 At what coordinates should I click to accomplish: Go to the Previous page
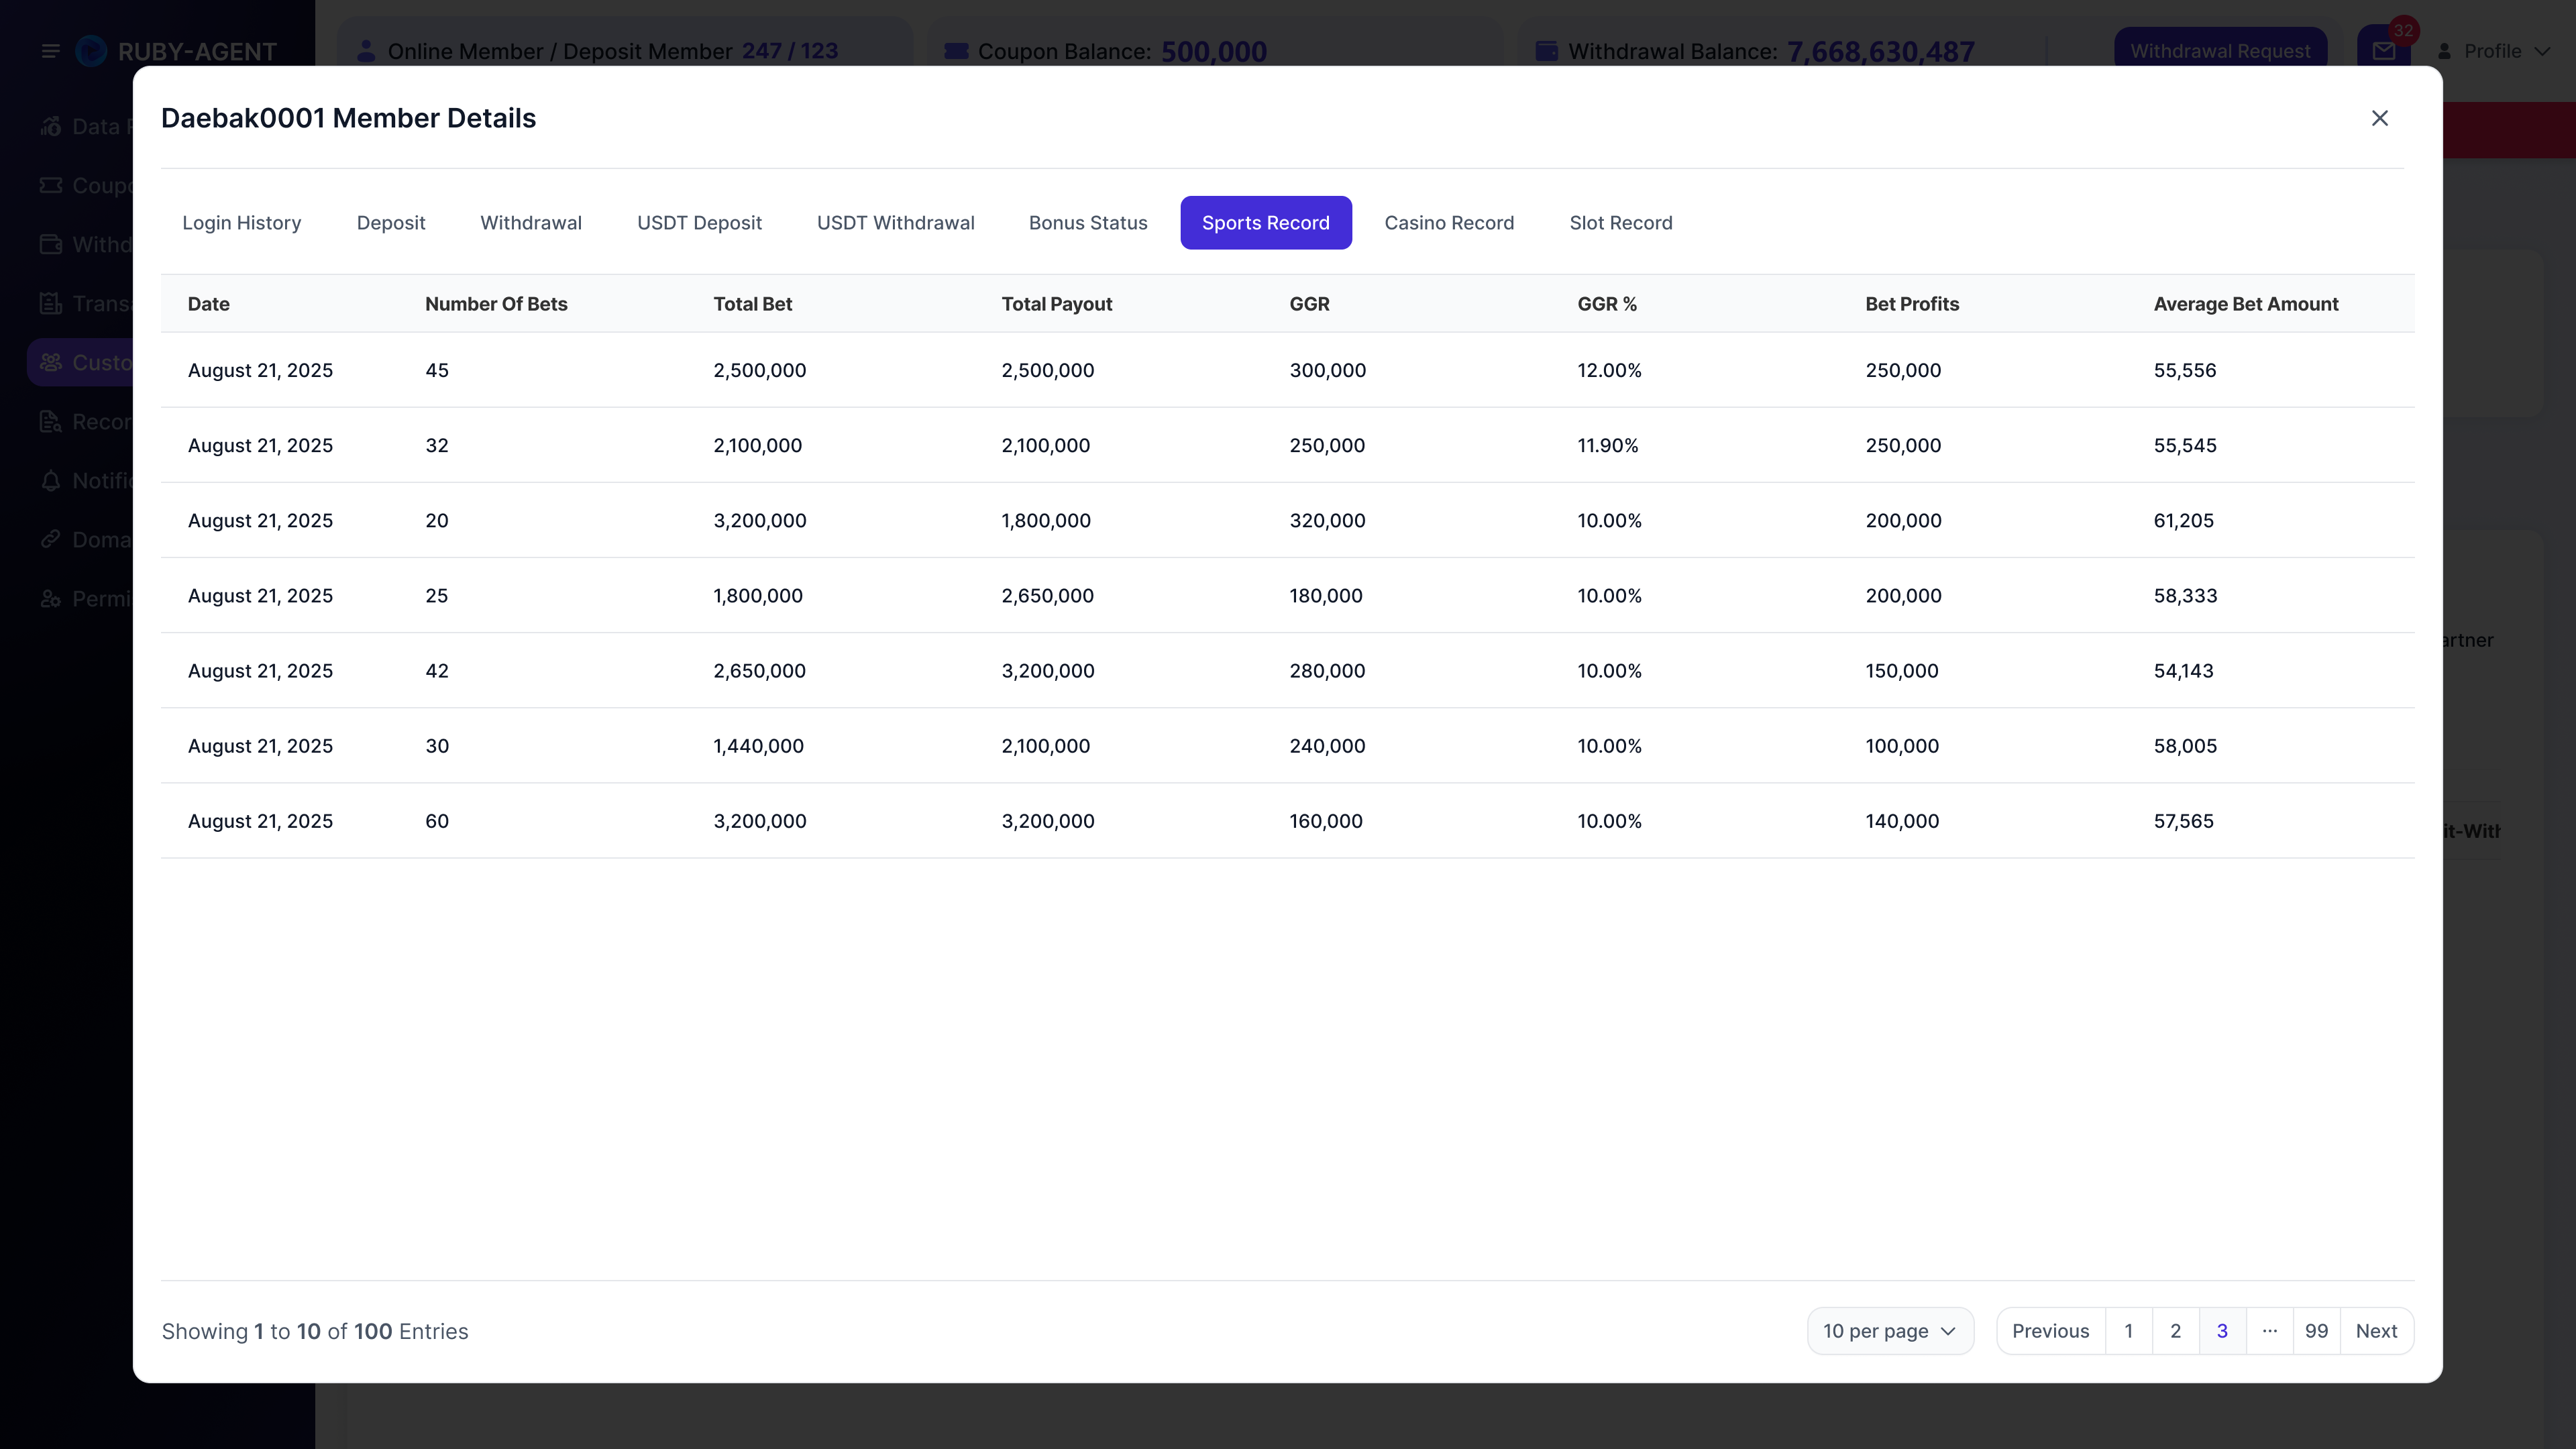[2050, 1331]
